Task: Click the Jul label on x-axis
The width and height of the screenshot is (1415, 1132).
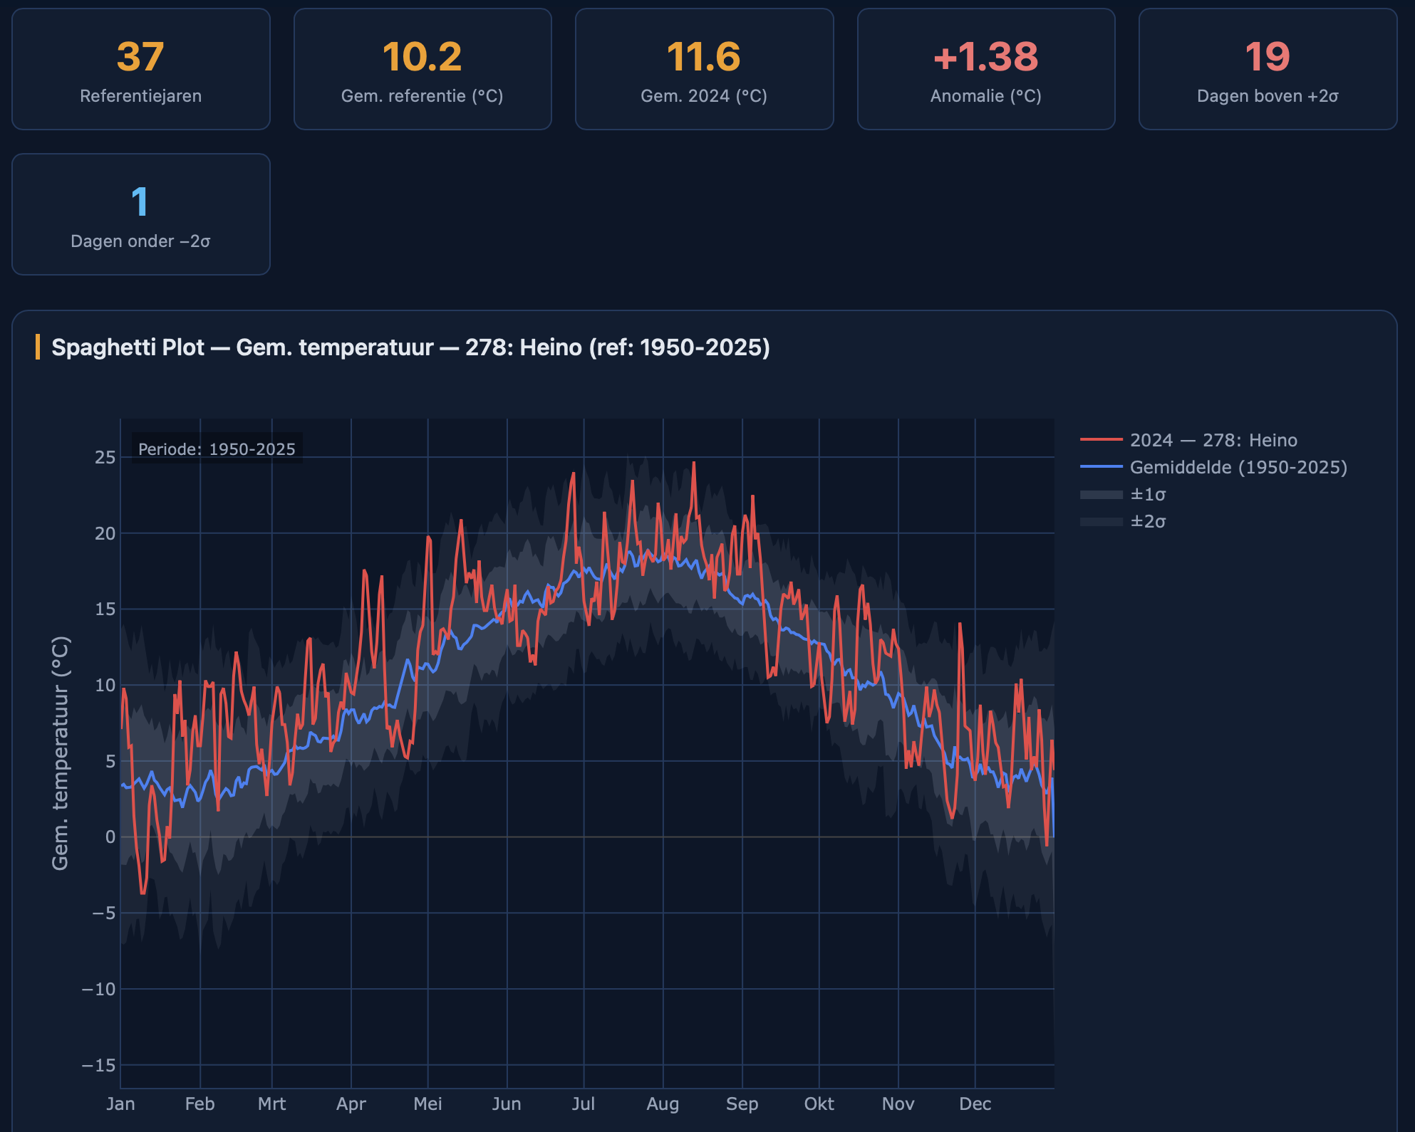Action: (583, 1104)
